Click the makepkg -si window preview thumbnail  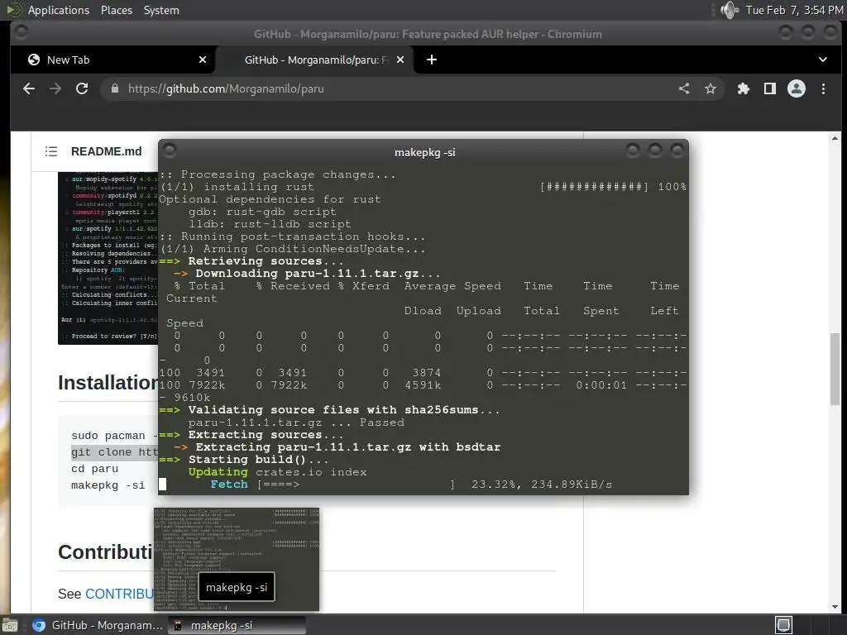pyautogui.click(x=237, y=559)
